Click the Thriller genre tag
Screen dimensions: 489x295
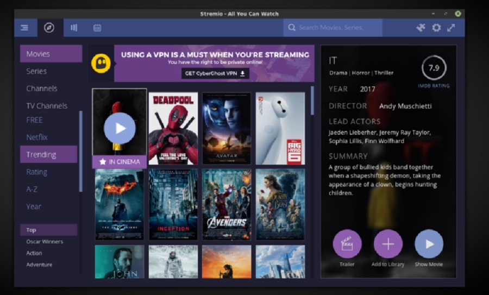click(384, 73)
